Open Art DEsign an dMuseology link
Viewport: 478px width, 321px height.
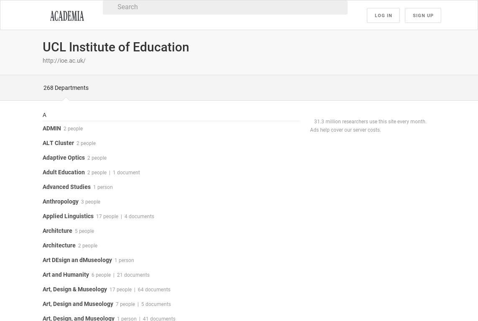point(77,260)
